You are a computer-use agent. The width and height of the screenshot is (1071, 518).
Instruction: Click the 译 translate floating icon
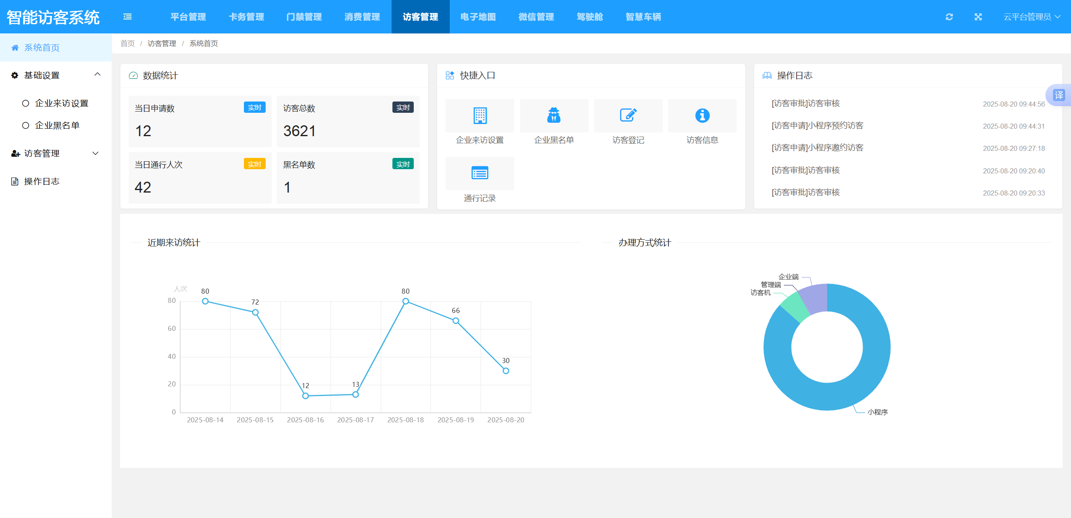[x=1059, y=95]
